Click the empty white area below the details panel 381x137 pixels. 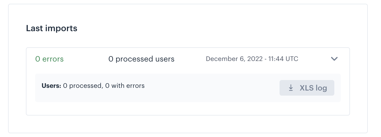188,109
